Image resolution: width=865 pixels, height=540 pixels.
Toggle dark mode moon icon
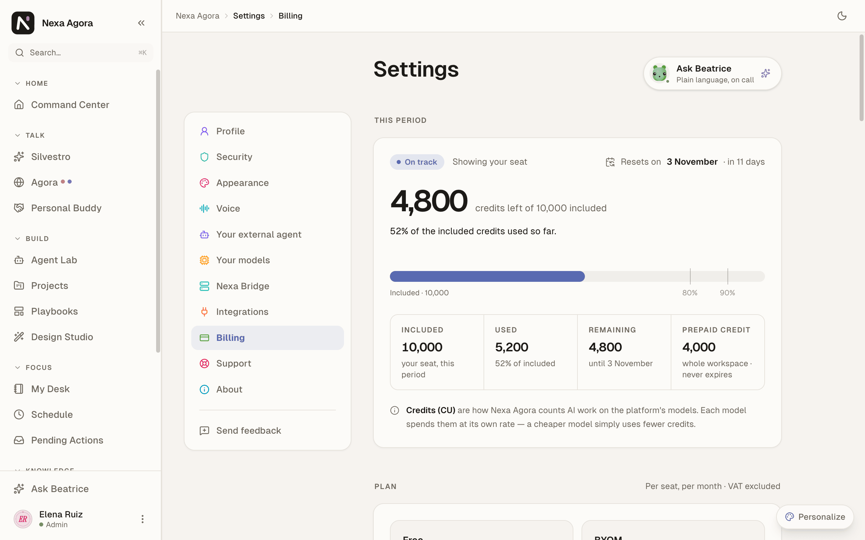tap(842, 16)
